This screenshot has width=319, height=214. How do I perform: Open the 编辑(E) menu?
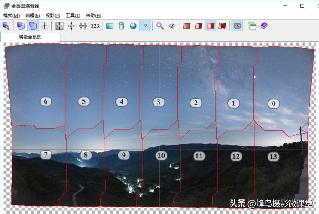tap(32, 16)
